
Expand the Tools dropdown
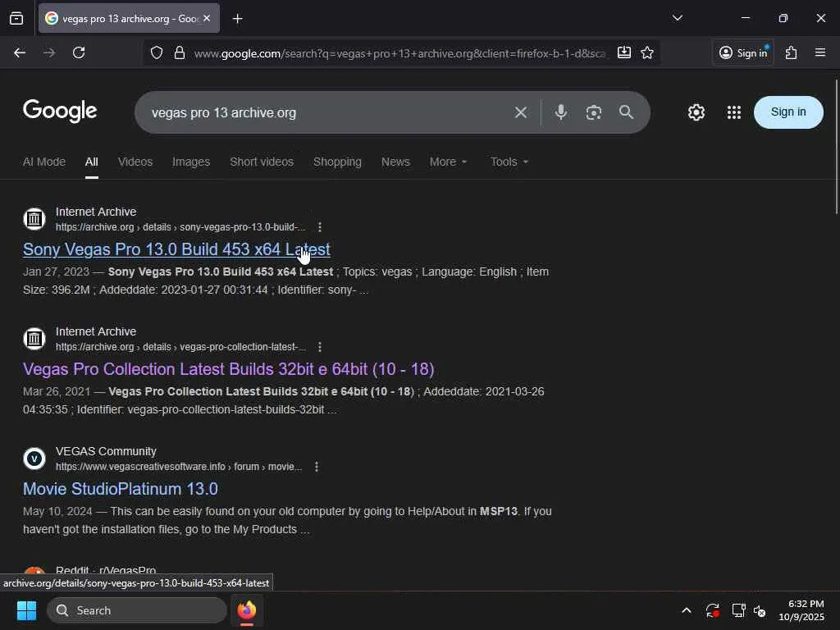coord(509,162)
